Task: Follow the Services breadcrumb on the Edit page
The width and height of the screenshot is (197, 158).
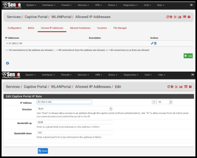Action: pyautogui.click(x=13, y=87)
